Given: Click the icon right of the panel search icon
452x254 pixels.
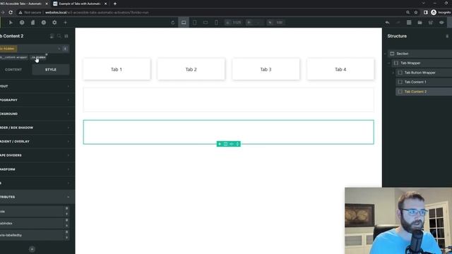Looking at the screenshot, I should click(x=66, y=36).
